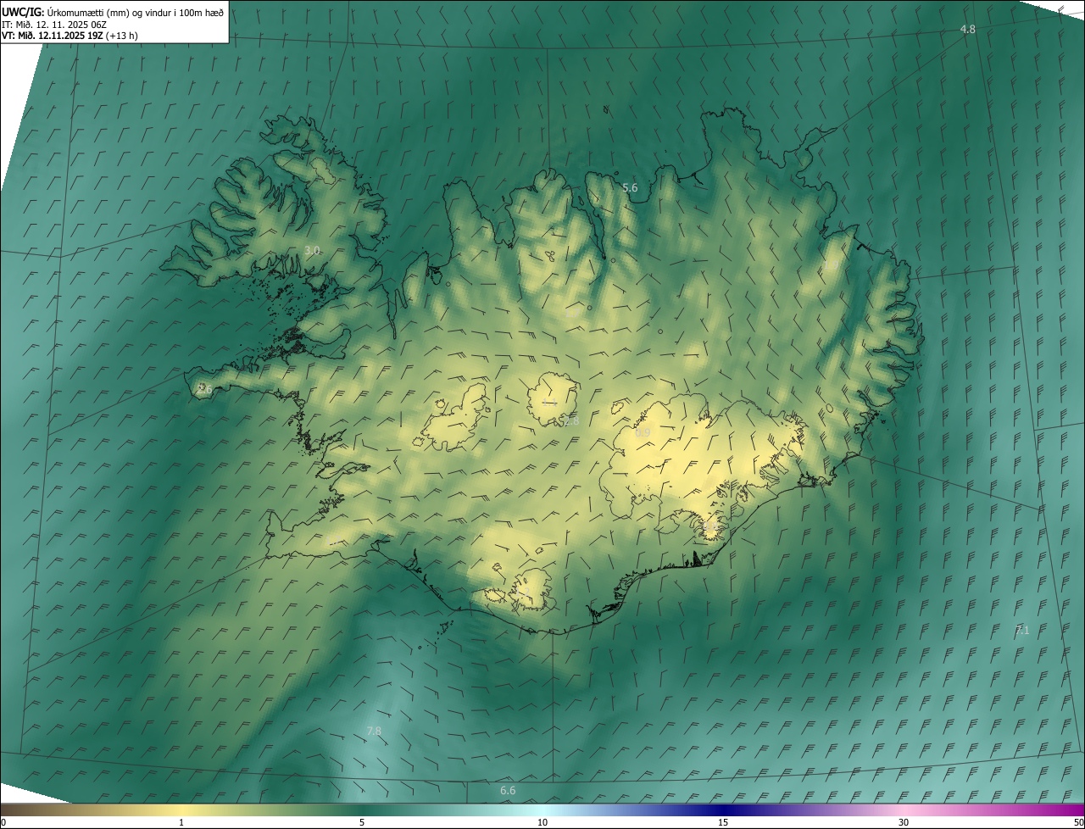Click the 5.6 value on the north coast

(630, 188)
